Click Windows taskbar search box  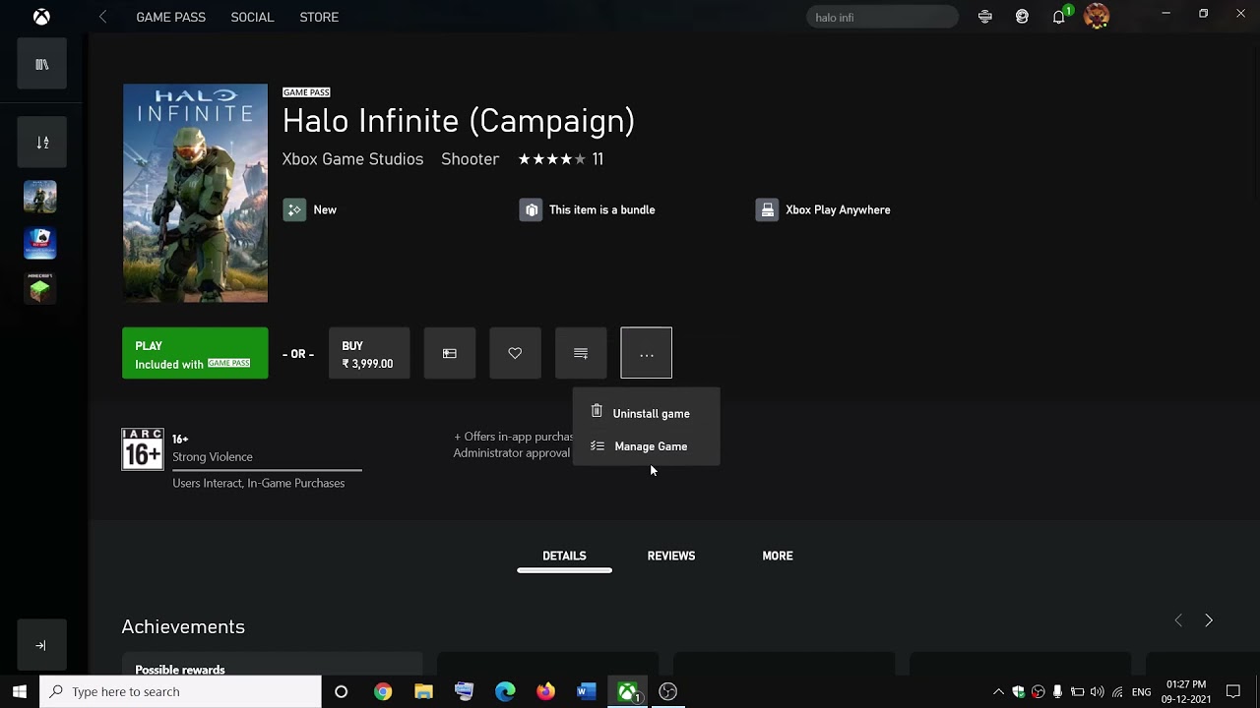click(x=180, y=691)
